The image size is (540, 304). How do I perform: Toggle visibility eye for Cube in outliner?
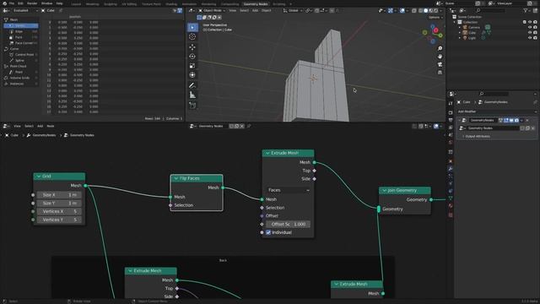(x=530, y=32)
